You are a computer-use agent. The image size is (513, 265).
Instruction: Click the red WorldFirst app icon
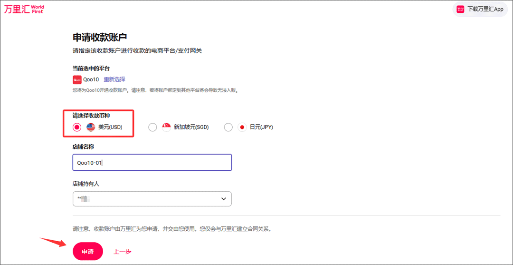(x=460, y=9)
